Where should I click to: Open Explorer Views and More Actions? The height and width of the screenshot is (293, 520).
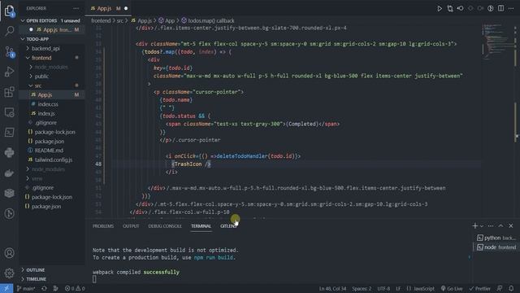point(76,8)
